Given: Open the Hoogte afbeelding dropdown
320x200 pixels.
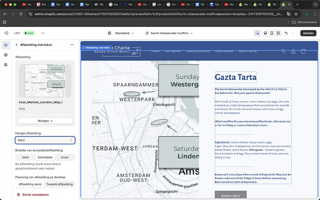Looking at the screenshot, I should coord(45,140).
